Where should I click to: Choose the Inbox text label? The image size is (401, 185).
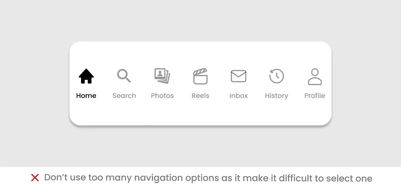point(239,96)
